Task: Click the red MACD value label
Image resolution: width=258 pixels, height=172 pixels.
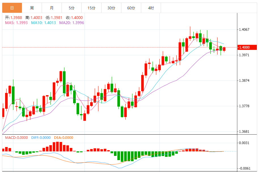Action: coord(16,138)
